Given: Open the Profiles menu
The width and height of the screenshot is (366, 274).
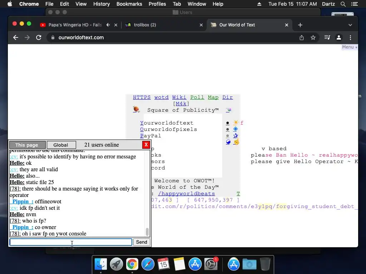Looking at the screenshot, I should tap(157, 4).
